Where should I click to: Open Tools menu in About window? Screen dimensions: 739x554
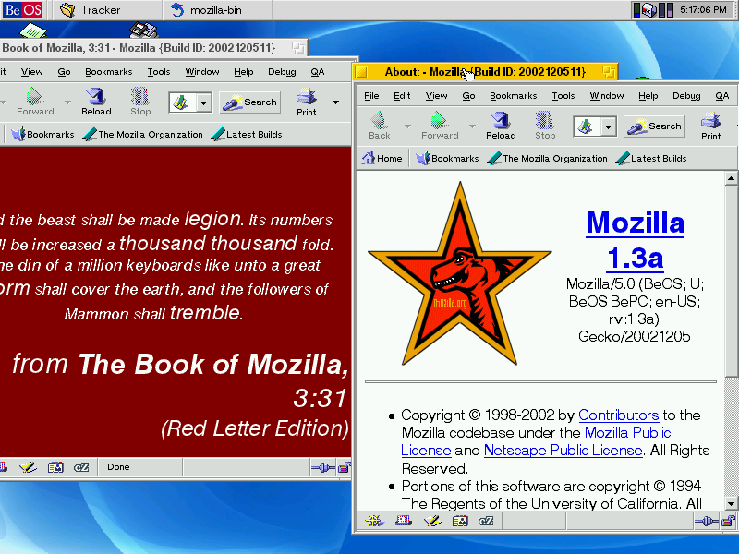563,96
